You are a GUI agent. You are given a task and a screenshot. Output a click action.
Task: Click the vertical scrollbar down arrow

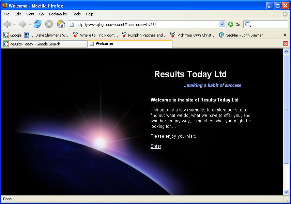286,192
